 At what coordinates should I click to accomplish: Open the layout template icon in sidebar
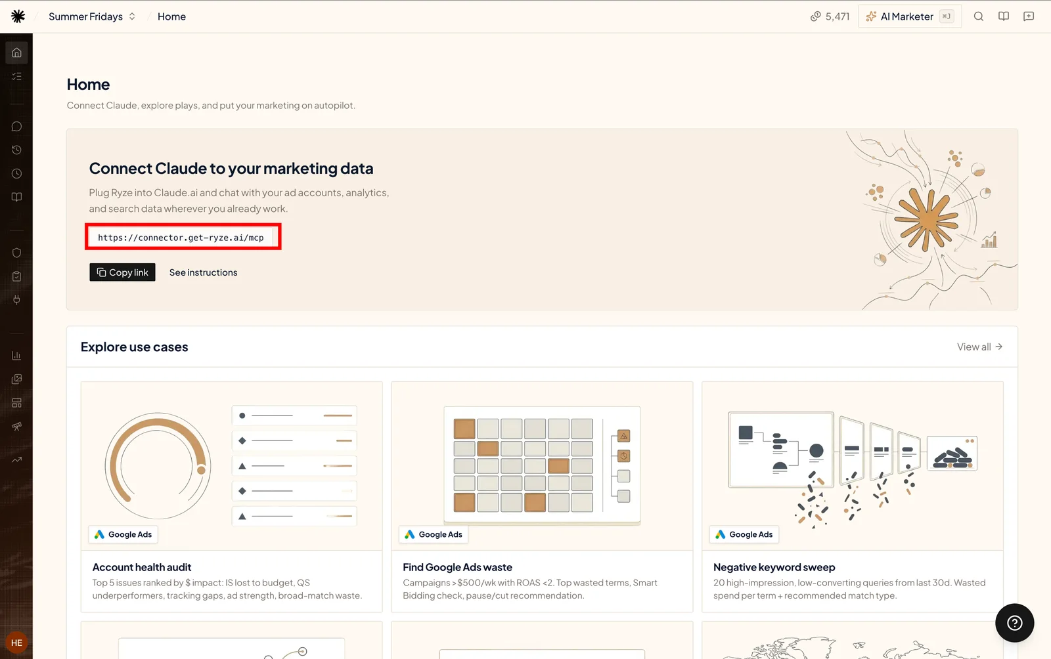[x=16, y=402]
